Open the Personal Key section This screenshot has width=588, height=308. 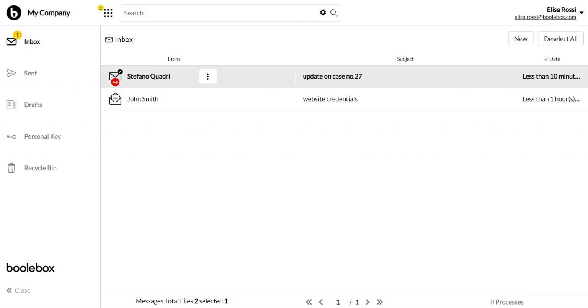tap(42, 136)
